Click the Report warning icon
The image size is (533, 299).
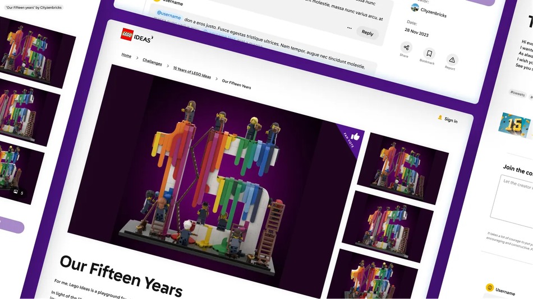[452, 60]
